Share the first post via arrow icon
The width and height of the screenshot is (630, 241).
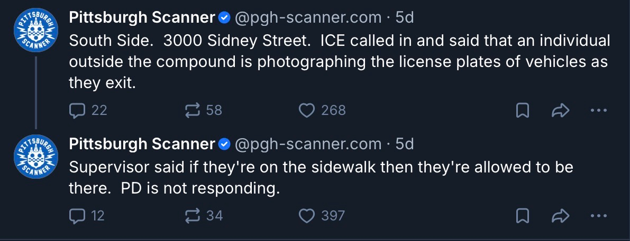pos(560,110)
